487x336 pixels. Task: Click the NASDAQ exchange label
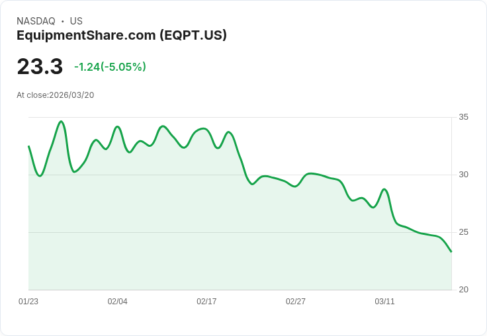coord(36,21)
